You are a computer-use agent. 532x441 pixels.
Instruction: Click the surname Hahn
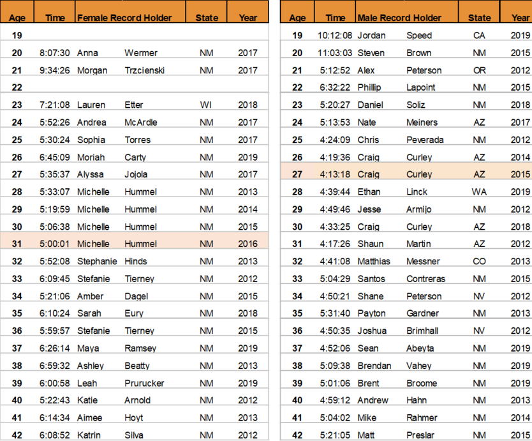(417, 400)
